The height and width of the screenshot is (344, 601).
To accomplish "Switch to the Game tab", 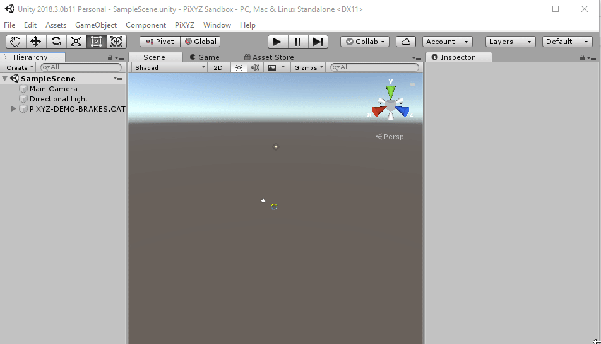I will pos(205,57).
